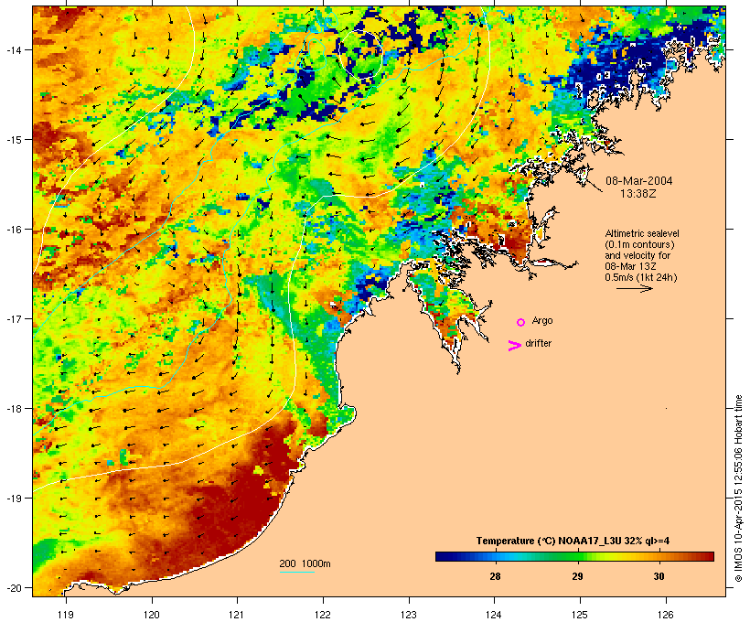Click the '200 1000m' depth label
Viewport: 750px width, 622px height.
(305, 563)
